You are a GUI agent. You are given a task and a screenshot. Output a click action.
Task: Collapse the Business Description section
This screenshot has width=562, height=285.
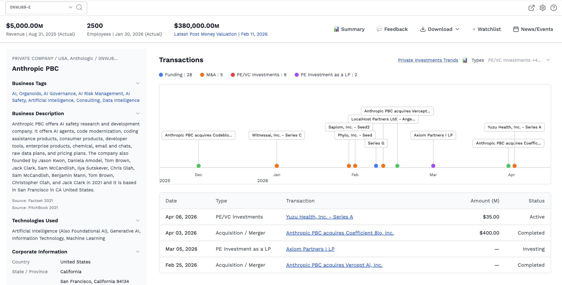tap(138, 113)
